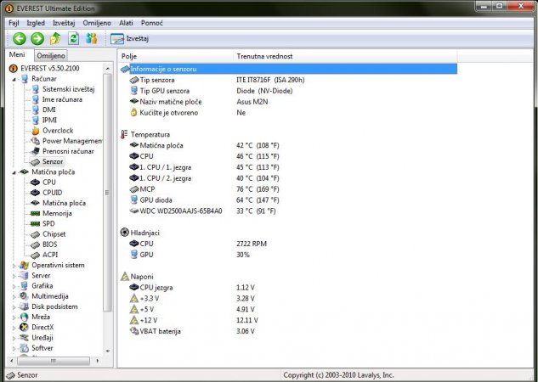
Task: Open the Izveštaj menu in menu bar
Action: [x=64, y=23]
